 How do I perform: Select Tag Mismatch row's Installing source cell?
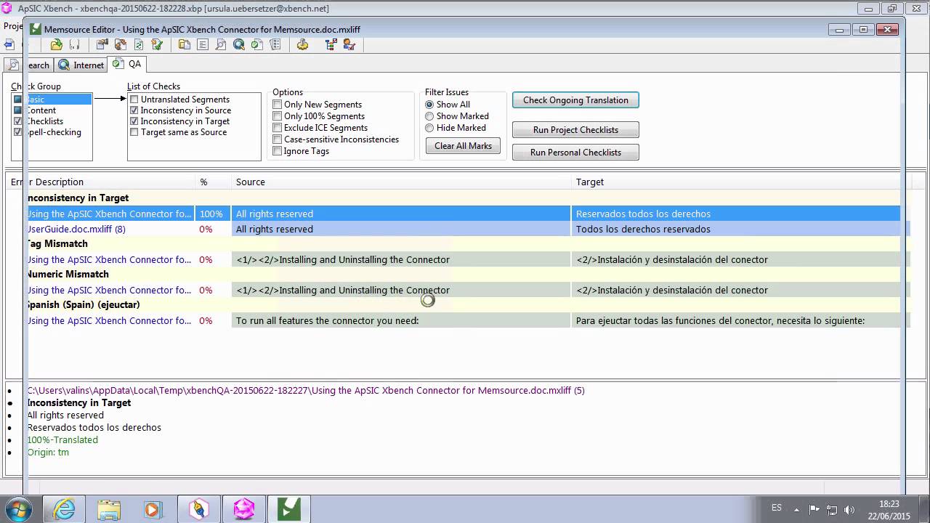tap(401, 259)
